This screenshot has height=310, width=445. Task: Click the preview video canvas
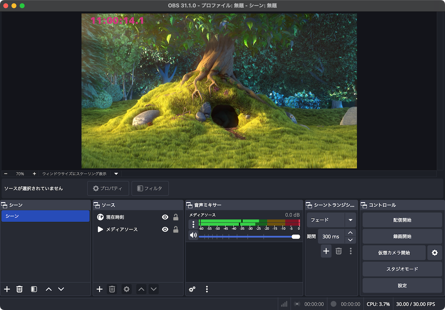(219, 91)
